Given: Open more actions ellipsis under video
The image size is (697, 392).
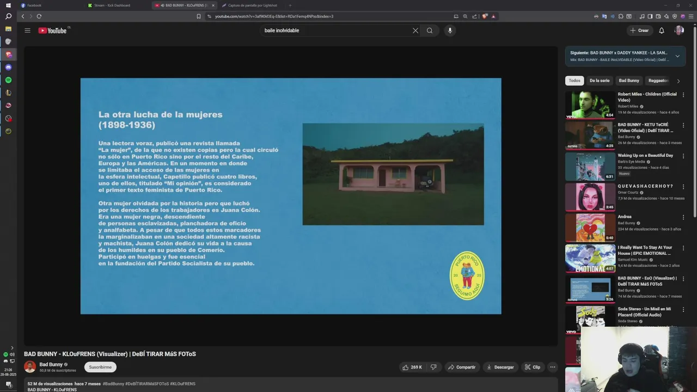Looking at the screenshot, I should click(552, 367).
